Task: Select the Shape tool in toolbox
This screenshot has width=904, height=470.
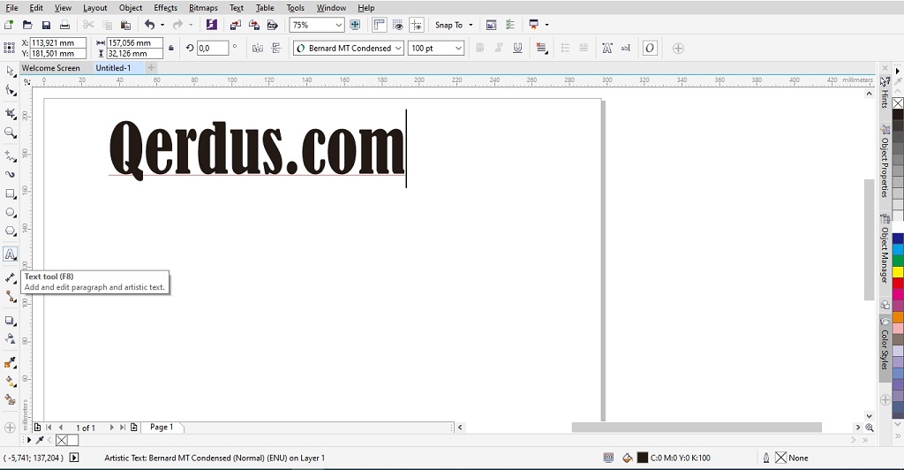Action: 10,90
